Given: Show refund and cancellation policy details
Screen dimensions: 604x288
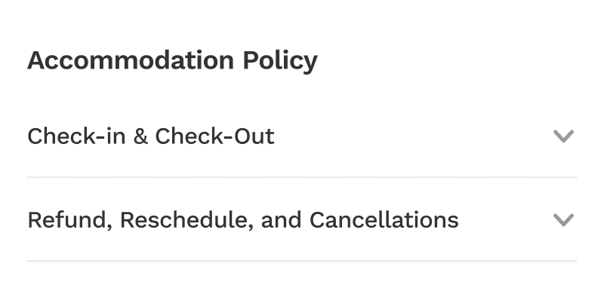Looking at the screenshot, I should coord(302,220).
